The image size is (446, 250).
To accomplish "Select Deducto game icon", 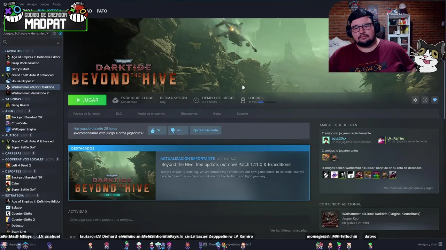I will click(x=8, y=226).
